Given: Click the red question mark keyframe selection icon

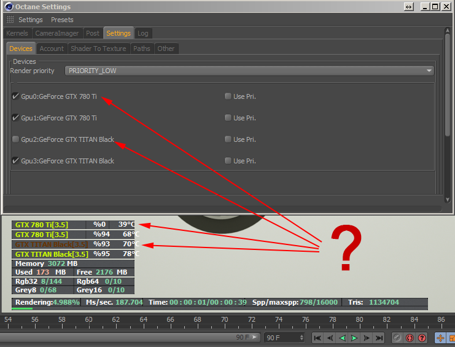Looking at the screenshot, I should tap(422, 338).
